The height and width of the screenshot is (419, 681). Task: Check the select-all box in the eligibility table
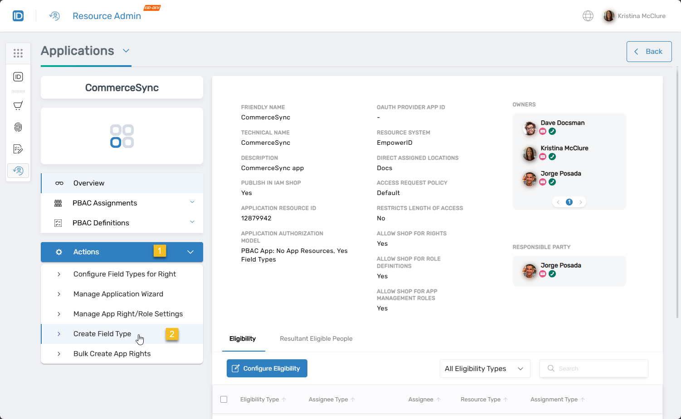[x=224, y=399]
